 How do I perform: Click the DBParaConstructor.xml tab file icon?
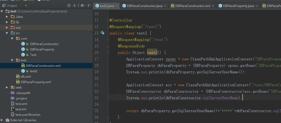point(173,6)
